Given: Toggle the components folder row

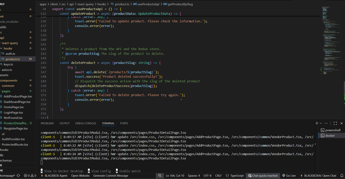Looking at the screenshot, I should click(x=9, y=80).
